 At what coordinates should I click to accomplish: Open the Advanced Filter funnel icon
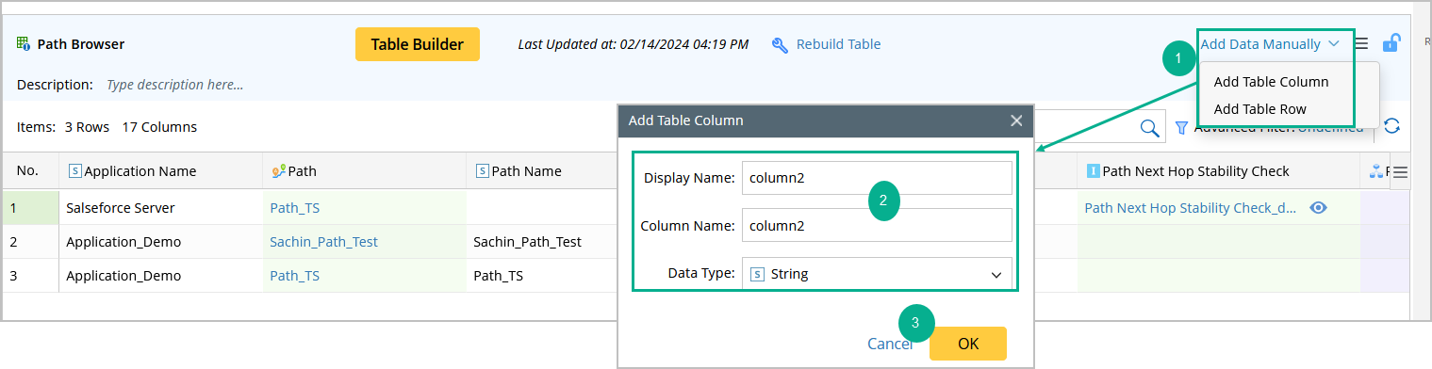[1181, 127]
